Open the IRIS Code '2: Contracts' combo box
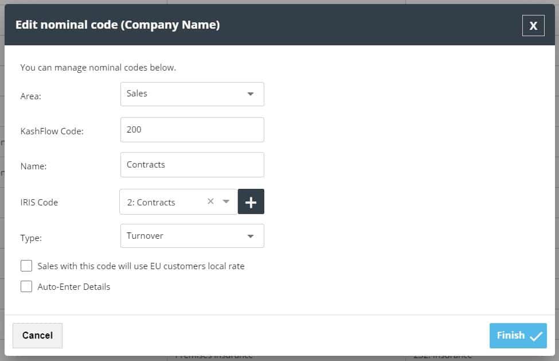Screen dimensions: 559x361 pyautogui.click(x=163, y=202)
